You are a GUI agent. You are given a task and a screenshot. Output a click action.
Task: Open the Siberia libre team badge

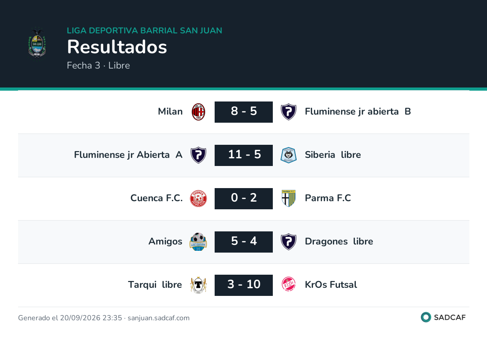(x=289, y=155)
